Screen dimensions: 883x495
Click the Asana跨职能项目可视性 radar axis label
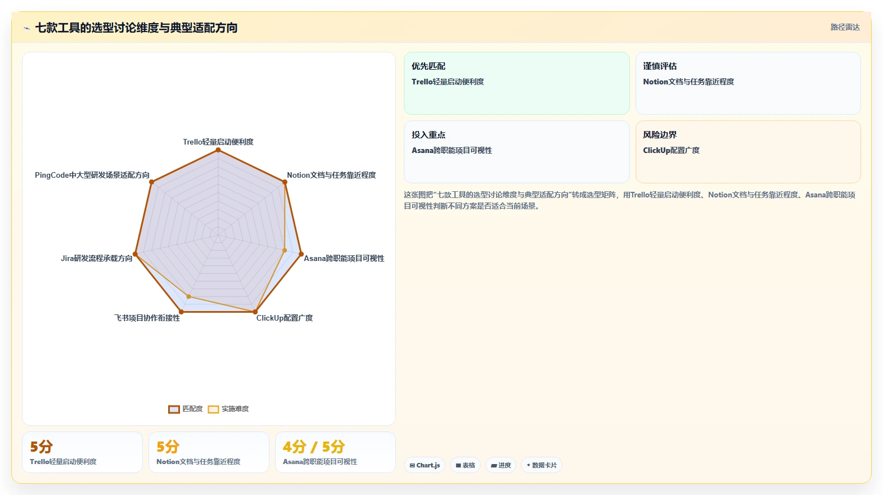[x=344, y=258]
